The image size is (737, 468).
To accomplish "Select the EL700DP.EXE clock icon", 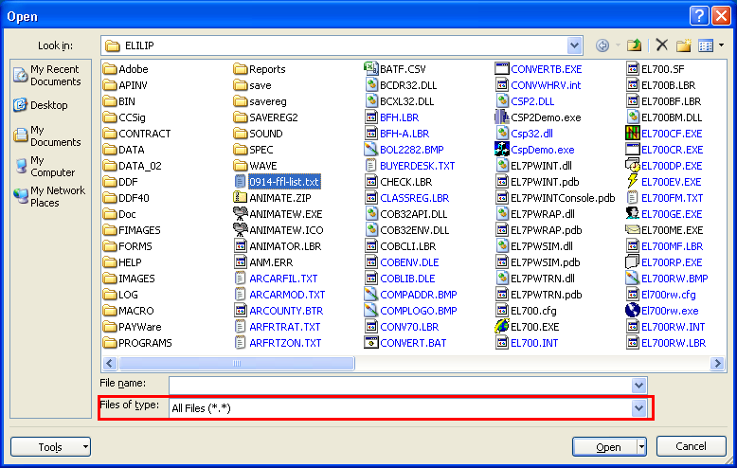I will coord(632,166).
